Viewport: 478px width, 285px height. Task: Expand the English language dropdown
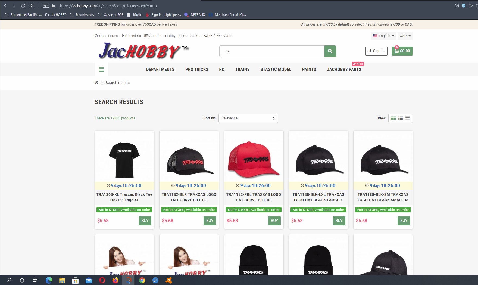383,36
